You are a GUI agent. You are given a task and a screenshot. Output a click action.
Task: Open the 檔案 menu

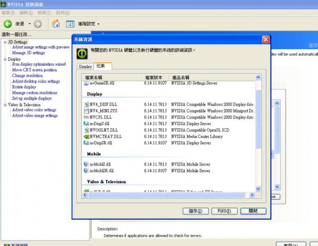8,13
